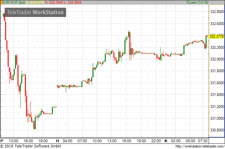
Task: Click the low value 'L: 332,3644'
Action: [73, 2]
